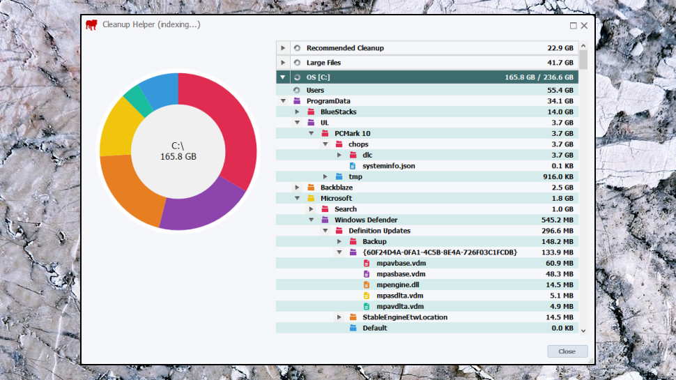
Task: Click the Definition Updates folder icon
Action: pyautogui.click(x=339, y=230)
